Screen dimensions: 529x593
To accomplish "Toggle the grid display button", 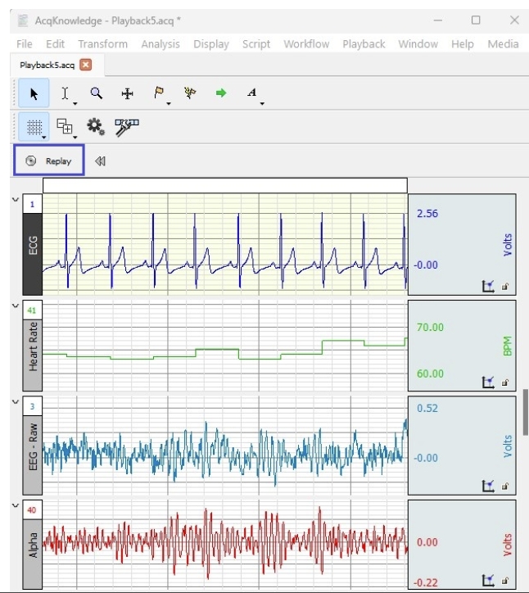I will pos(32,127).
